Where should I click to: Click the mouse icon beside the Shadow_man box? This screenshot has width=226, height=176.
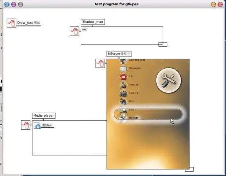click(75, 31)
